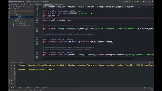Open Cover panel gear settings
Viewport: 162px width, 91px height.
point(150,63)
